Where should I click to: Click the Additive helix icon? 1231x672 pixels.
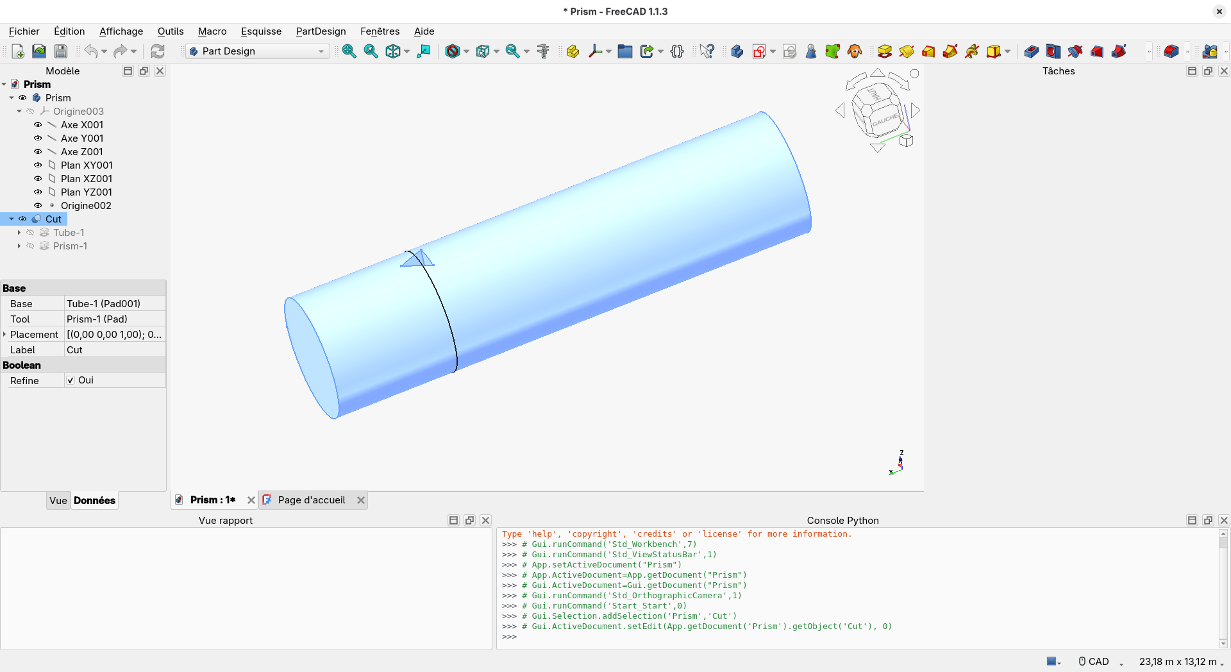pos(972,51)
